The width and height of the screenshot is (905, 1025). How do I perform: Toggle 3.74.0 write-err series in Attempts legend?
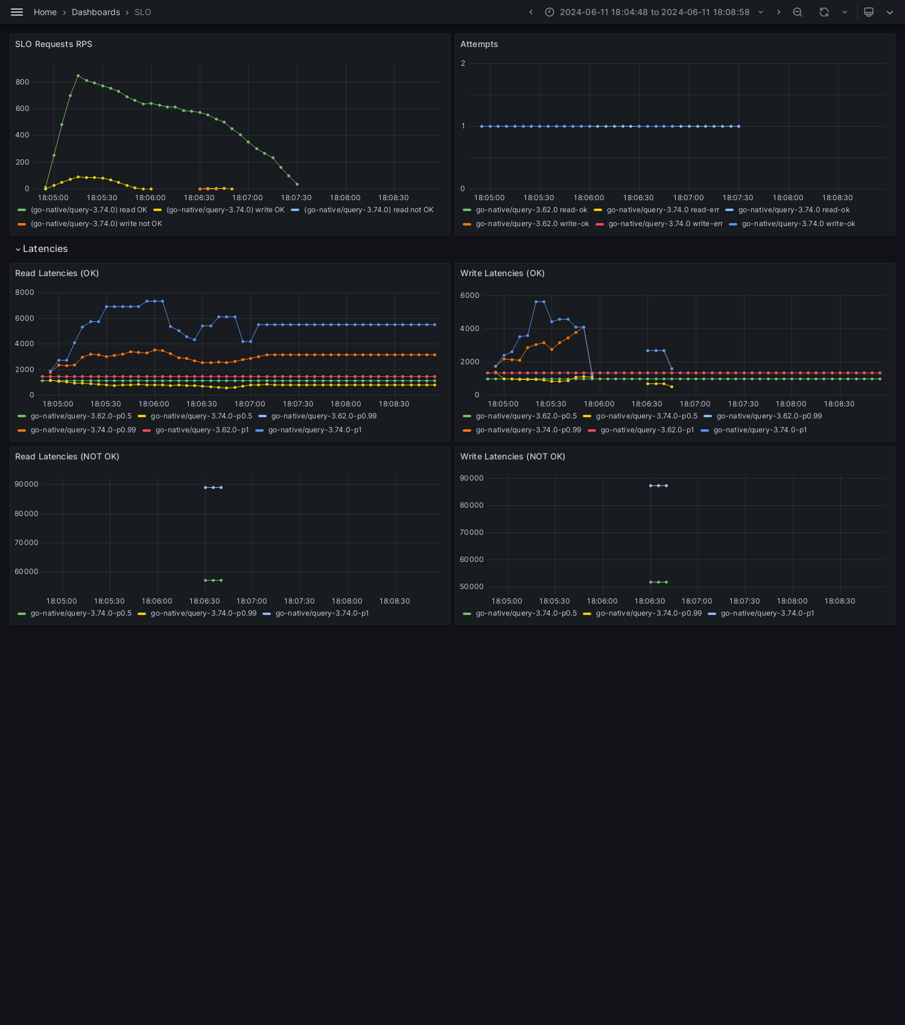665,224
